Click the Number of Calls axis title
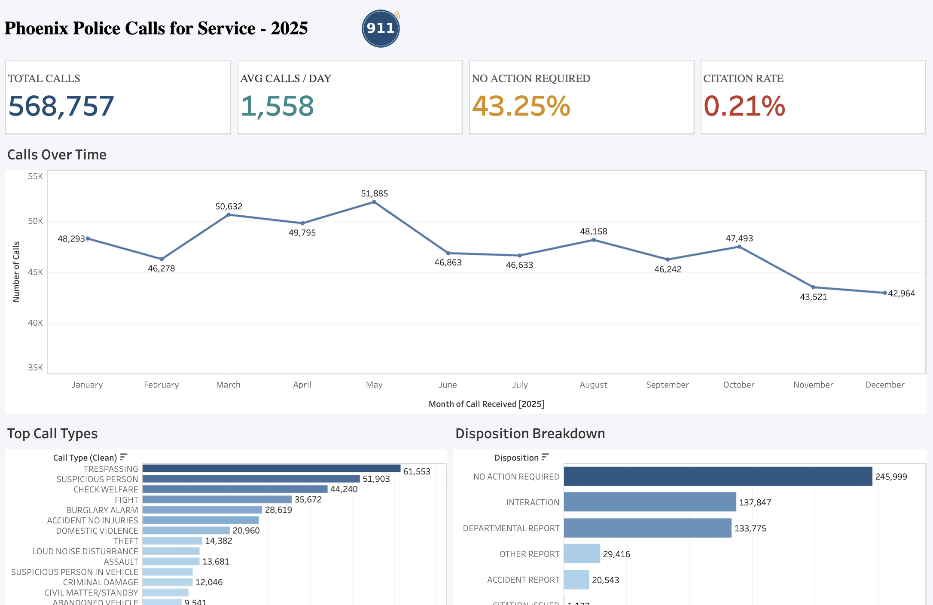The image size is (933, 605). click(x=16, y=272)
